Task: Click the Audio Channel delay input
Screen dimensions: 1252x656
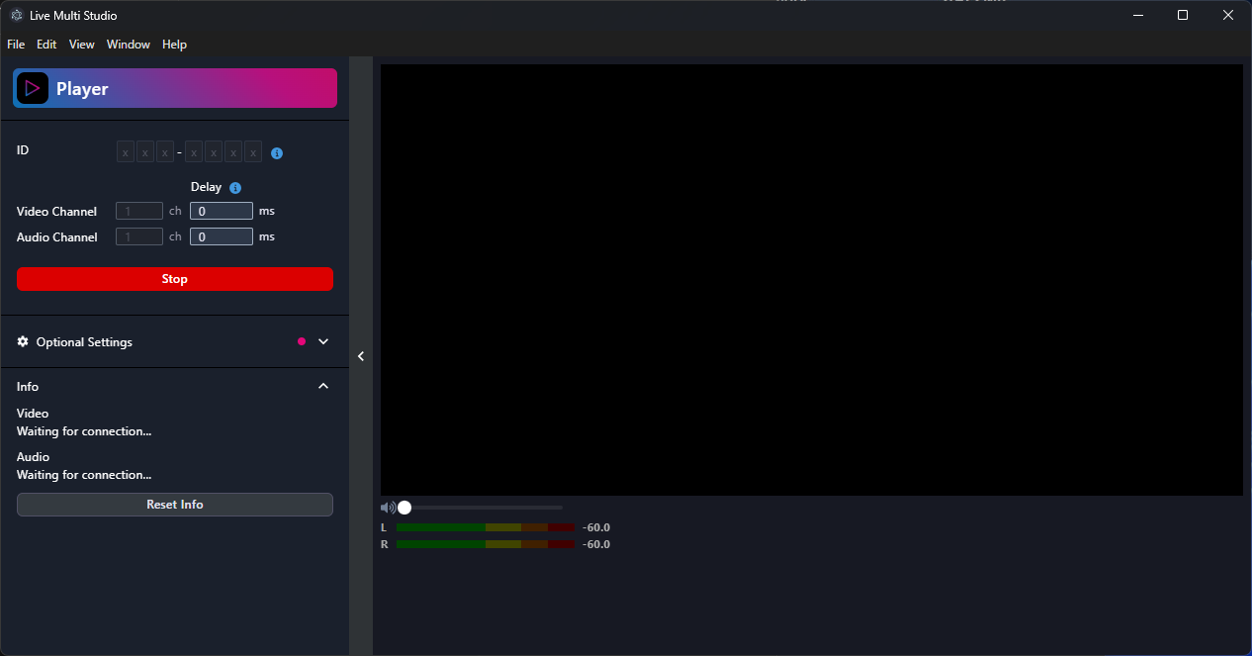Action: 222,236
